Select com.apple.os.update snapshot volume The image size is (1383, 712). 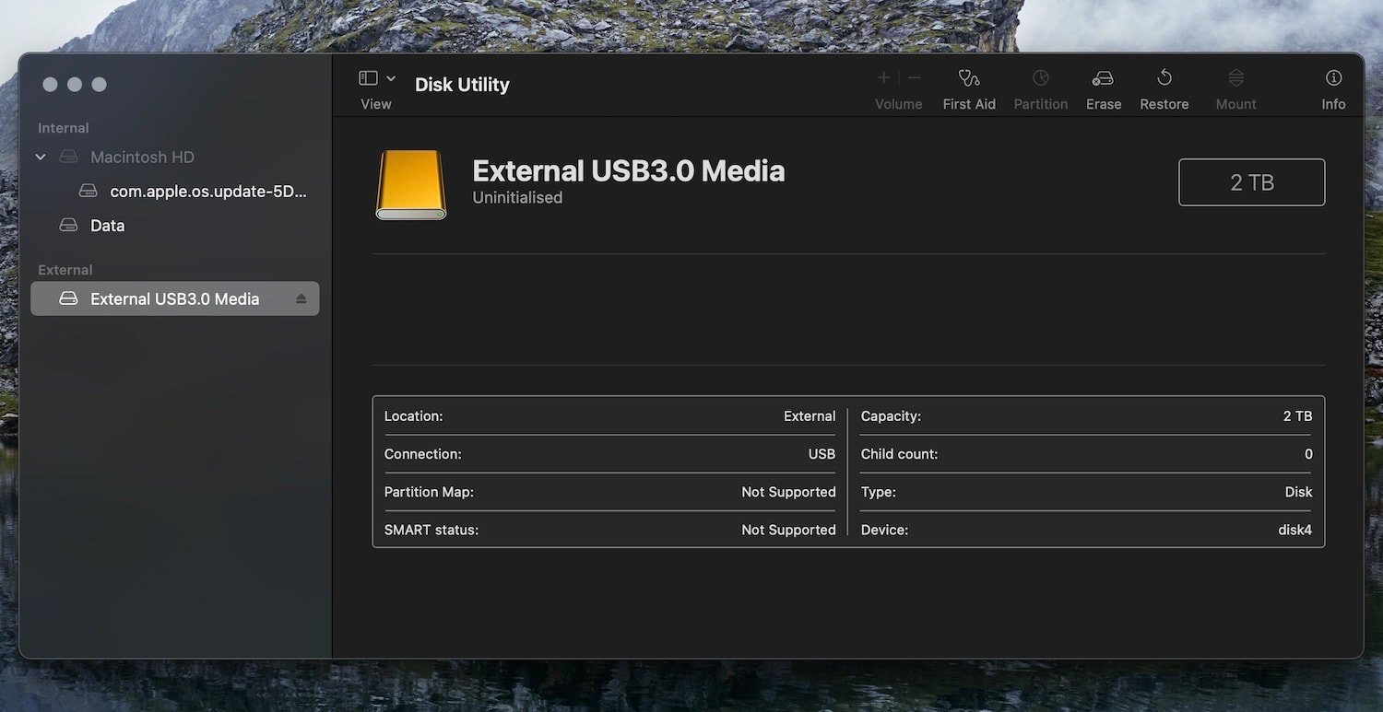pos(208,192)
